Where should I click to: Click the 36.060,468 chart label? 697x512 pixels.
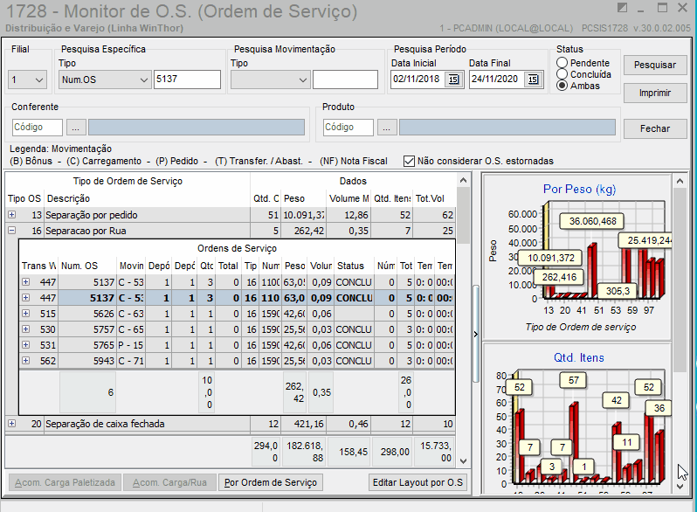[592, 221]
